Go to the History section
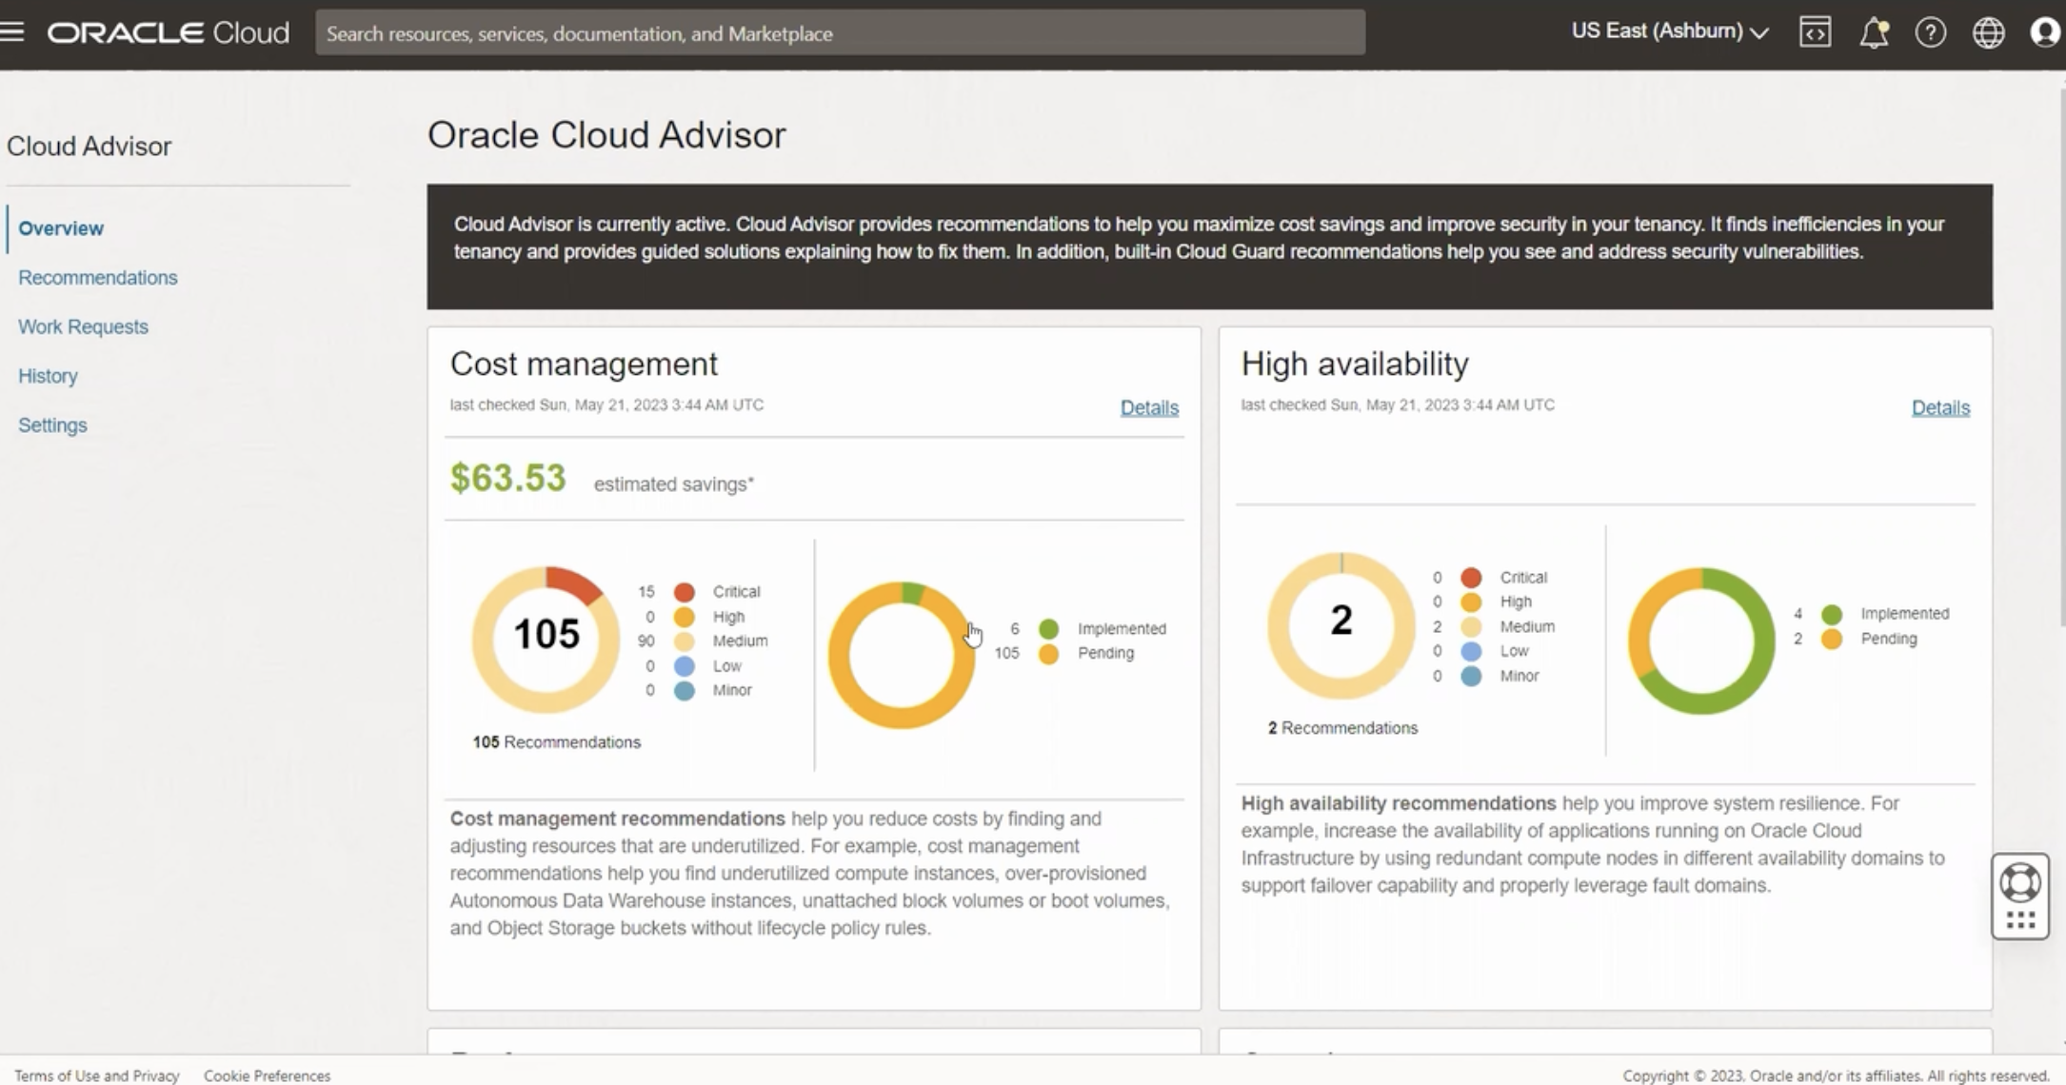The image size is (2066, 1085). tap(48, 376)
